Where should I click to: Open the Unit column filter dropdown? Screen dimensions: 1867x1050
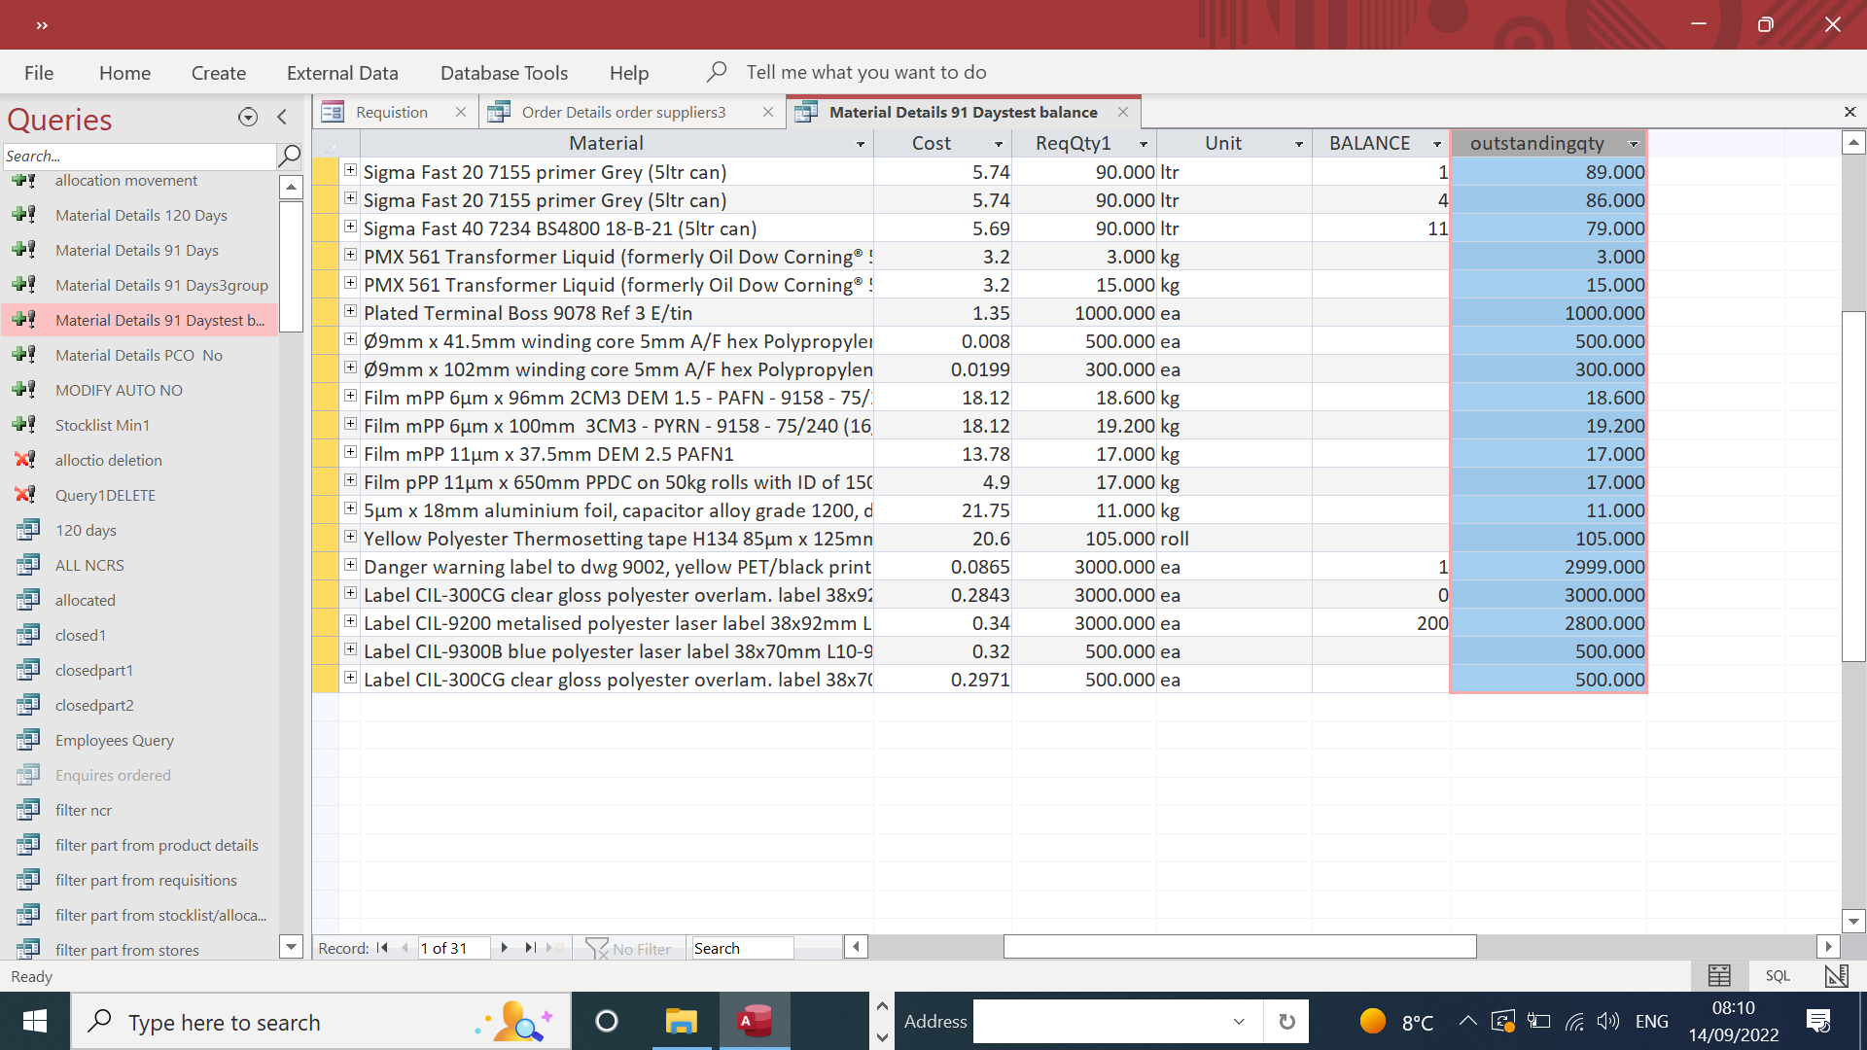coord(1299,144)
